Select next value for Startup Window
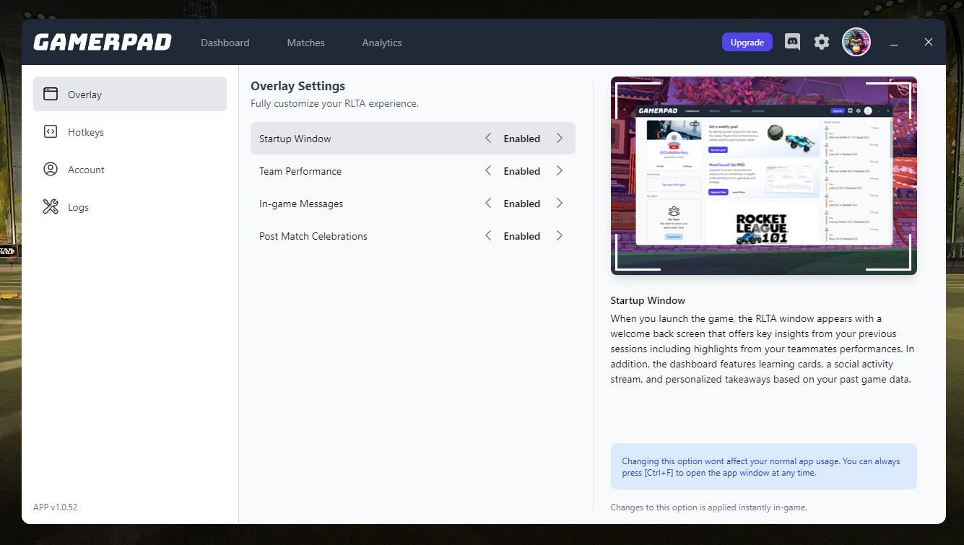 click(560, 138)
